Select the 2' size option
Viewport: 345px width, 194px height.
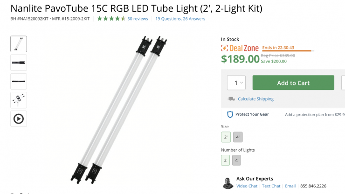click(226, 137)
